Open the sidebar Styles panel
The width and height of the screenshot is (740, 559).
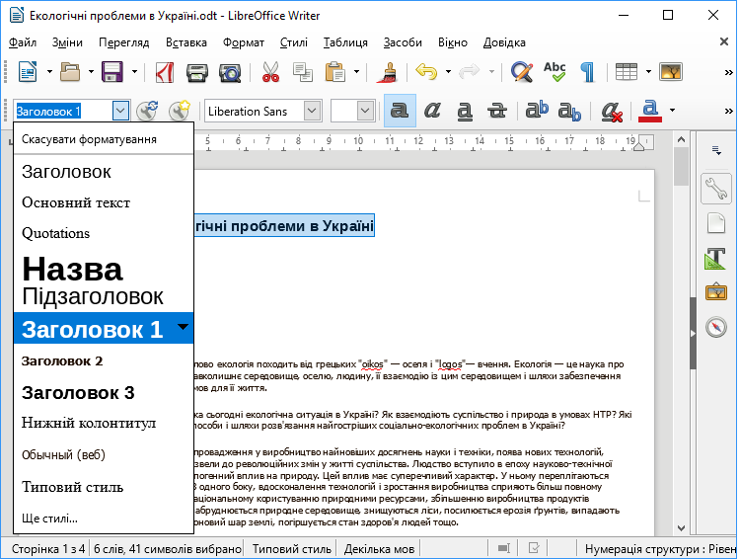(x=715, y=259)
